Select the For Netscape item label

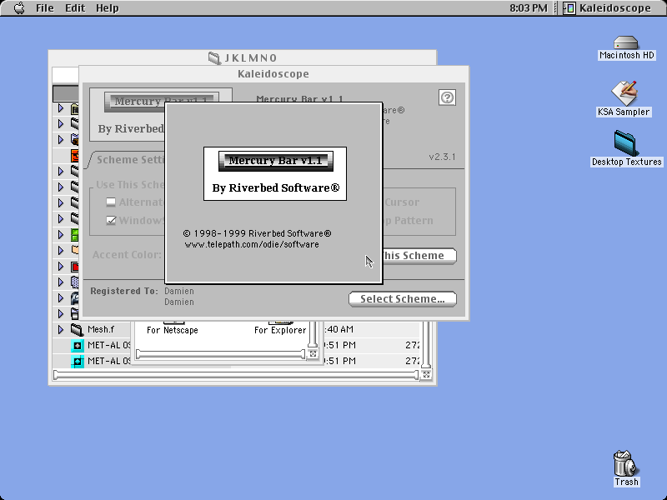click(x=173, y=330)
